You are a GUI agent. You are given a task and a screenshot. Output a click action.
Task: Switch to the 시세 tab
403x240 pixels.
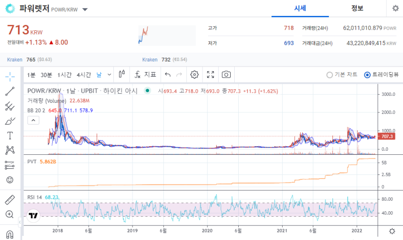tap(300, 8)
